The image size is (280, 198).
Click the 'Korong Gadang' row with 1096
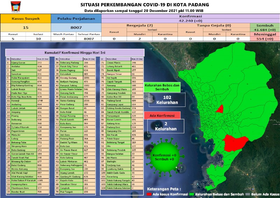[x=75, y=78]
